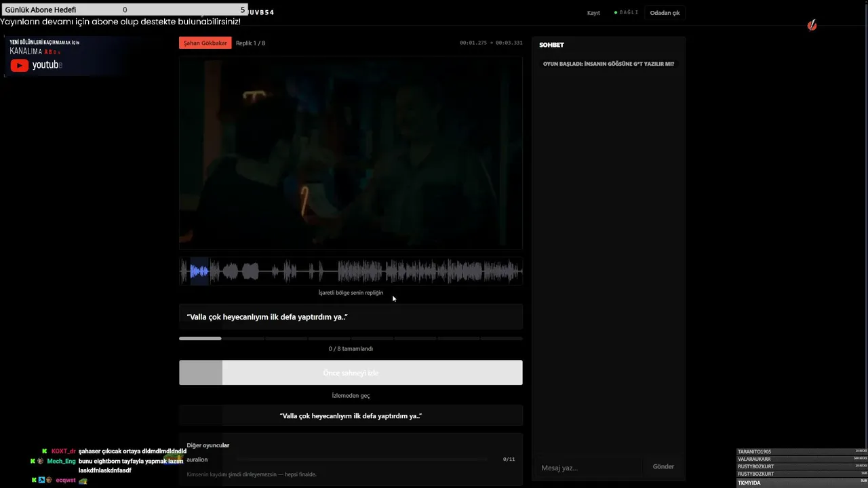Click the emote ending Mech_Eng's message
This screenshot has height=488, width=868.
[x=175, y=460]
